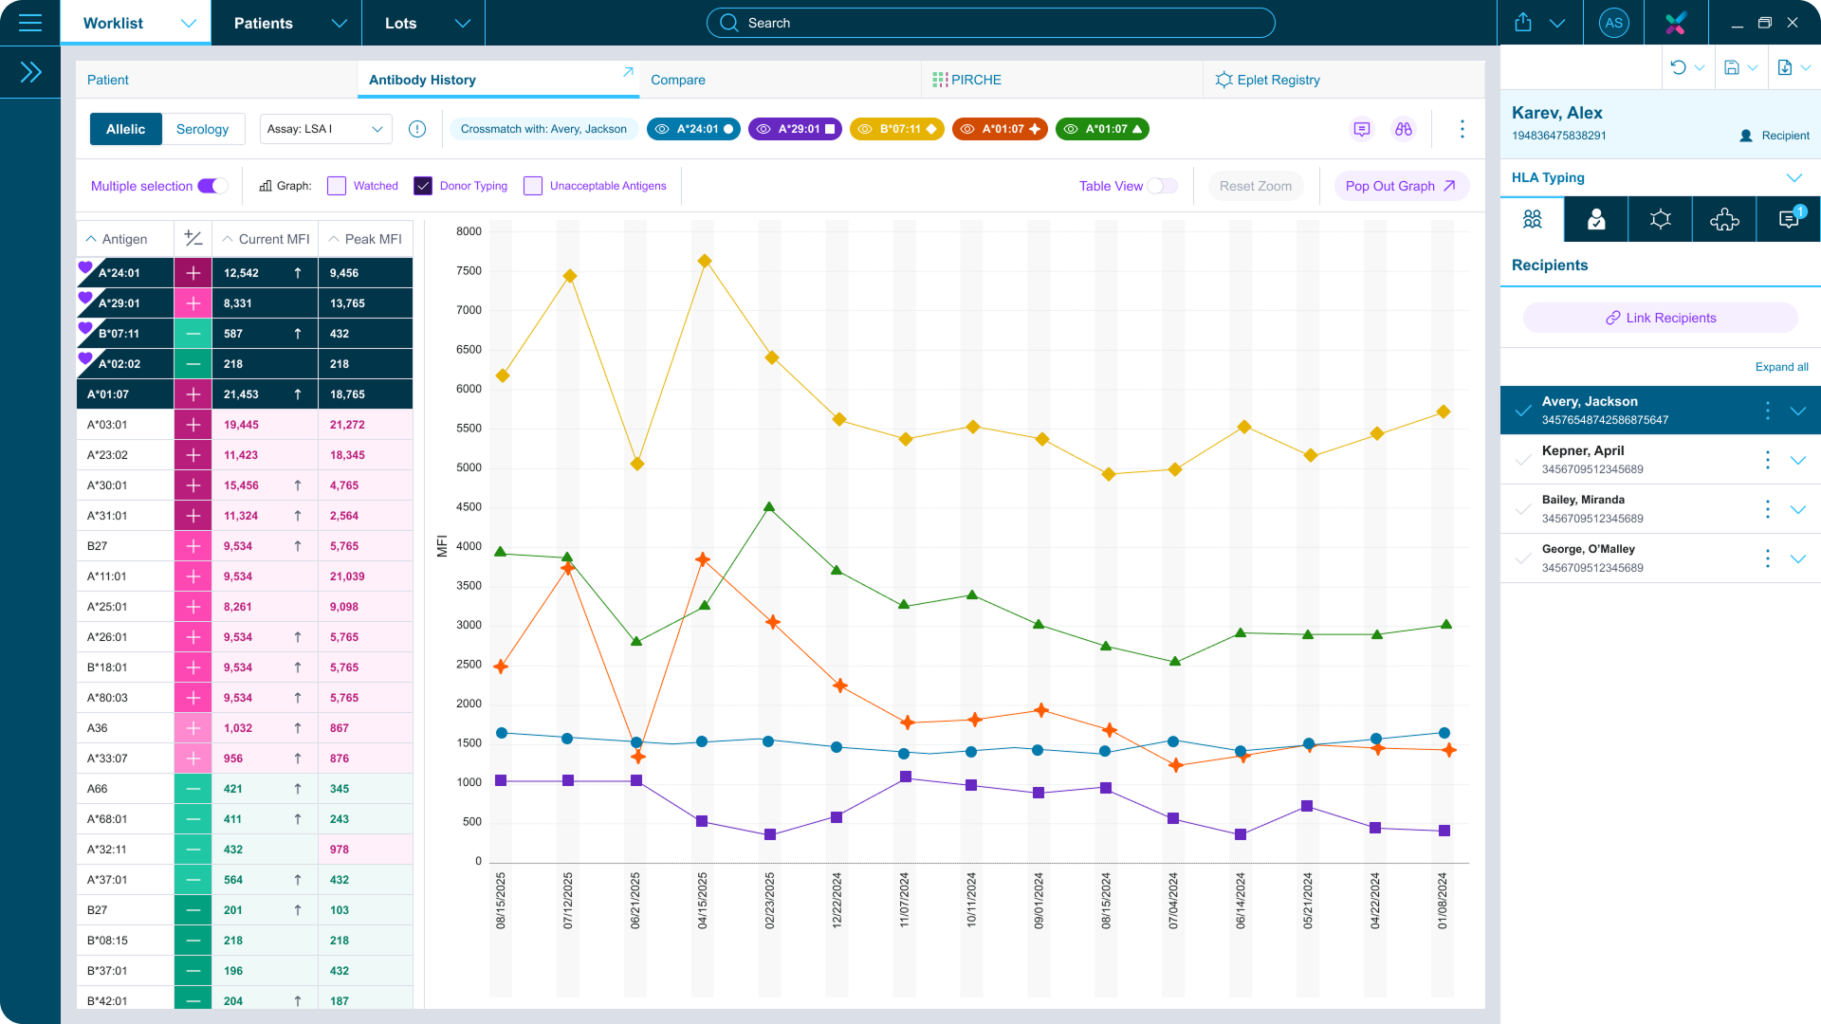Click the pink plus marker beside A*03:01

coord(193,424)
